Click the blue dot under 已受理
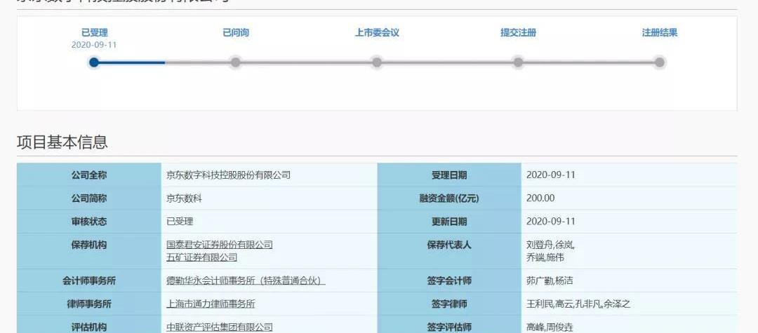 [x=94, y=62]
